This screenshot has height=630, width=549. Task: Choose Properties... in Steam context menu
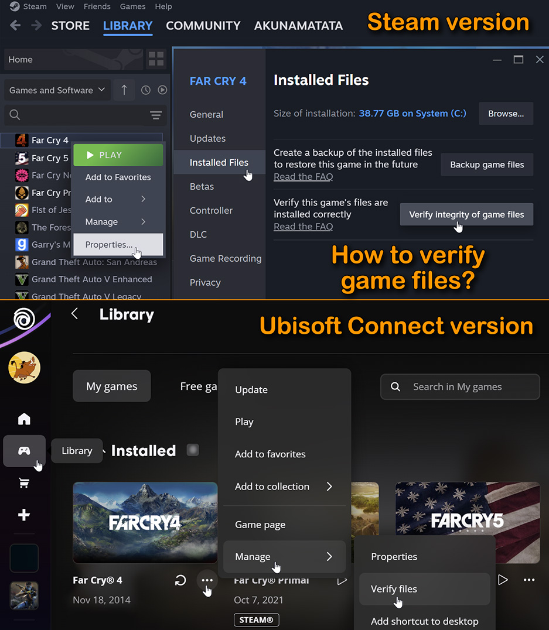click(118, 244)
